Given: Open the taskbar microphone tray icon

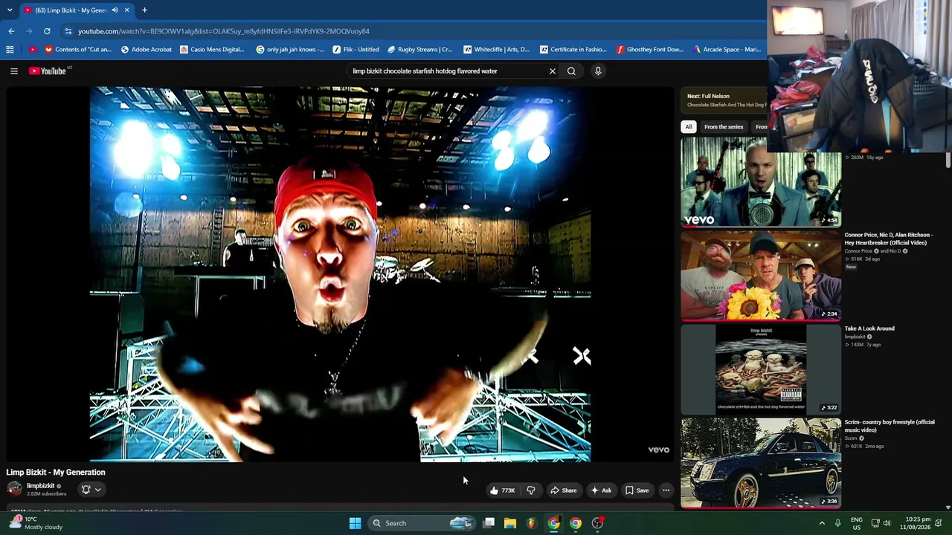Looking at the screenshot, I should pos(837,523).
